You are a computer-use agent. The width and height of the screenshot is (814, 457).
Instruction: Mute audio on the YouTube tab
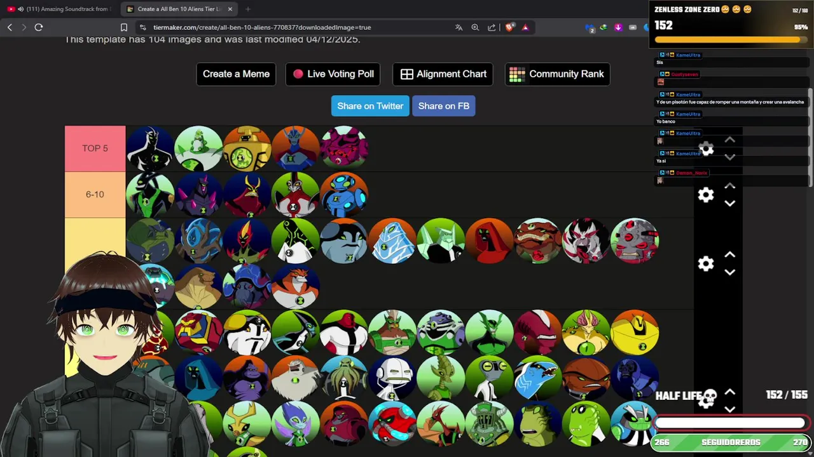(x=21, y=9)
